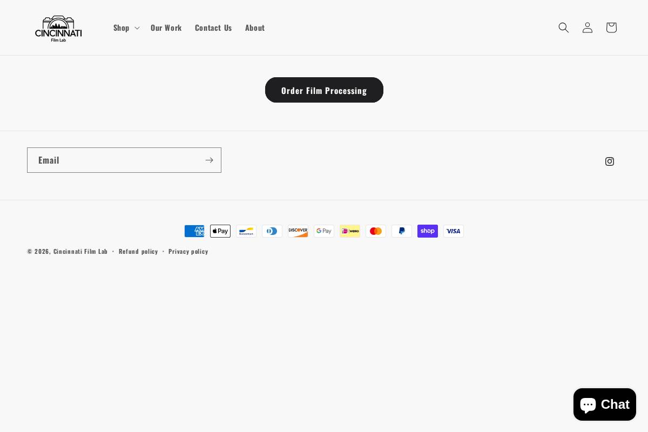Click the Cincinnati Film Lab logo
The height and width of the screenshot is (432, 648).
[x=58, y=28]
